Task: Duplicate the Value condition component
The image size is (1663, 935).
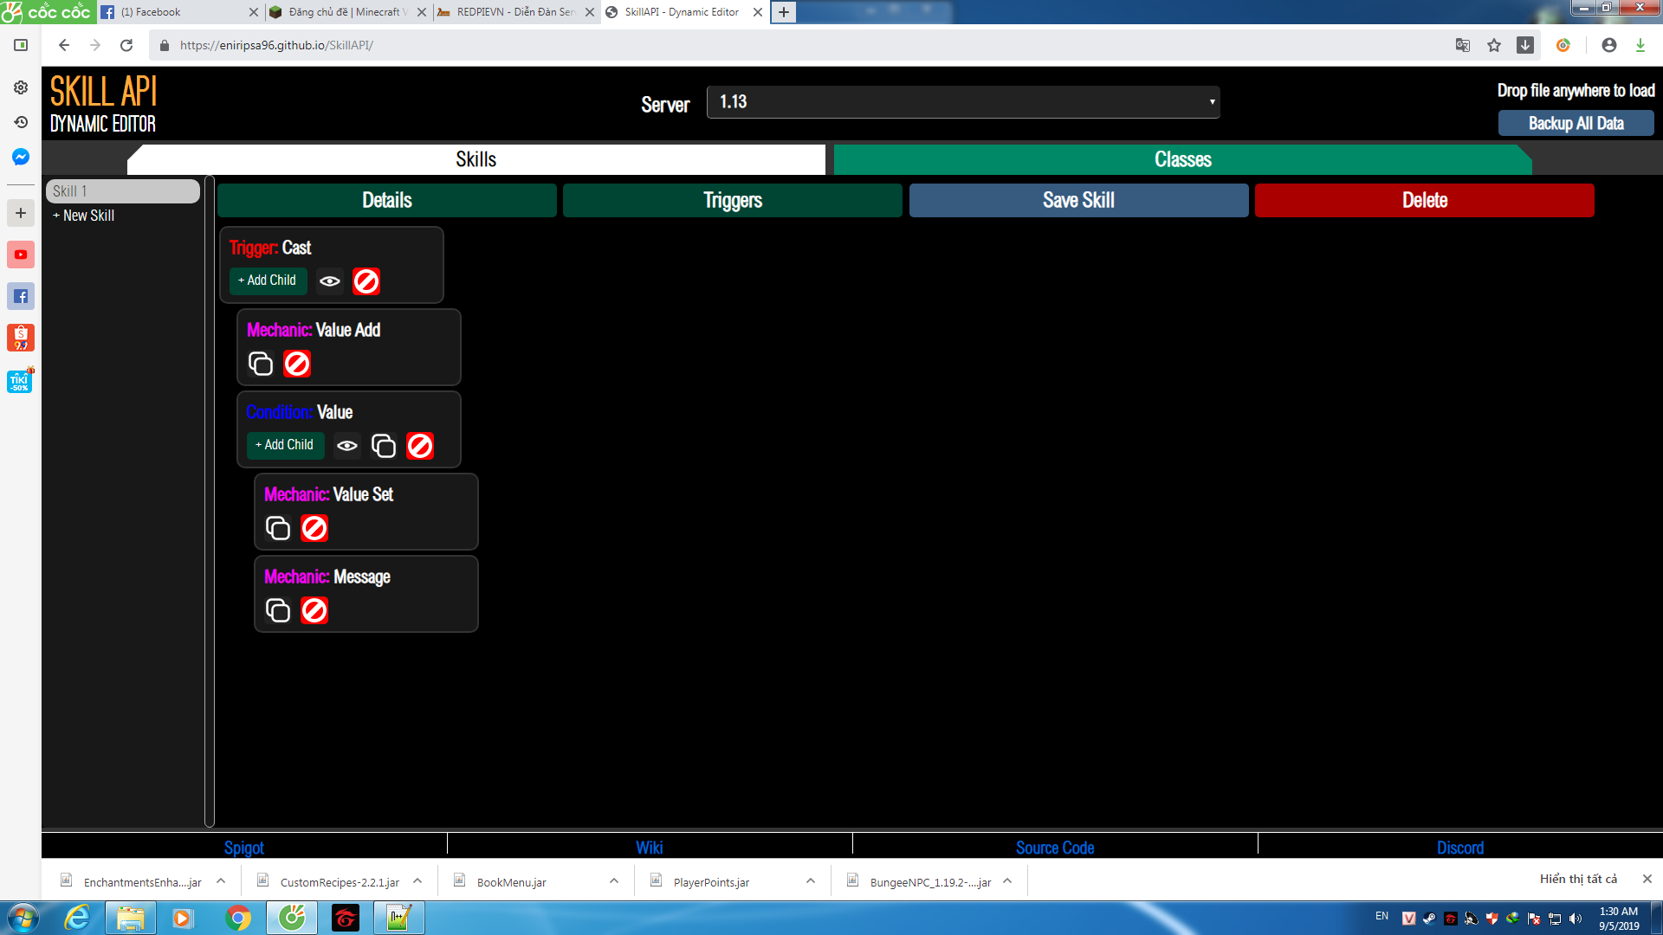Action: (384, 446)
